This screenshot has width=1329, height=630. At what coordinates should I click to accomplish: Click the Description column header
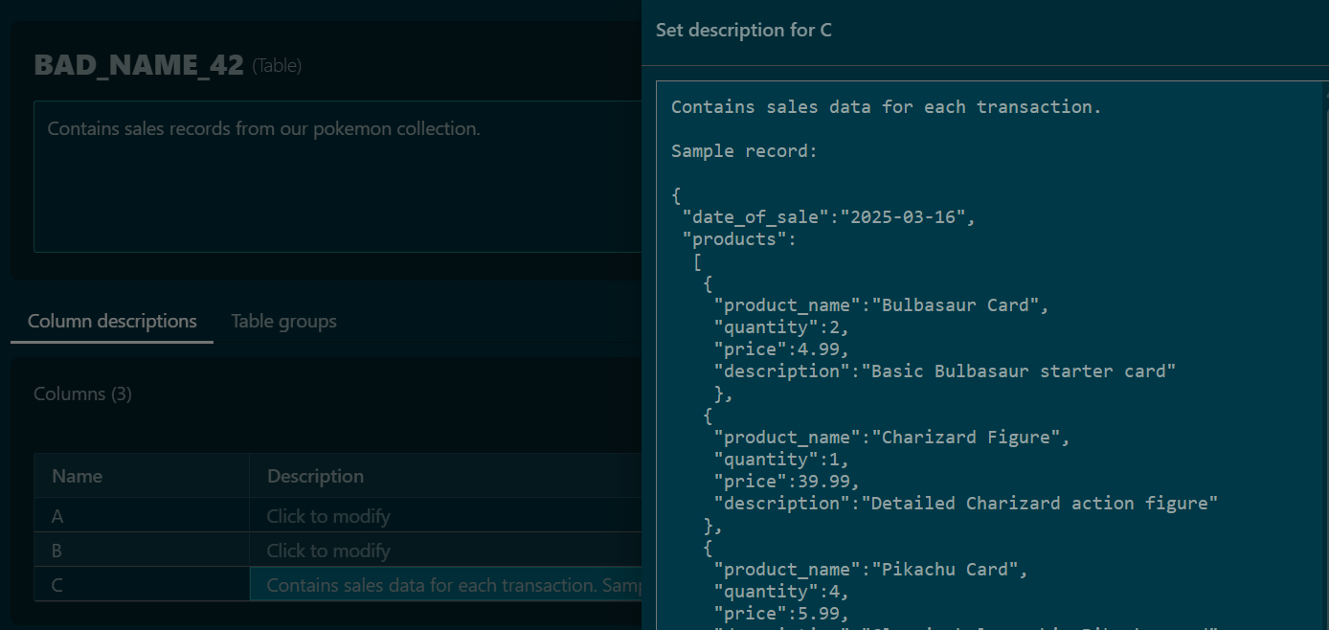point(315,476)
